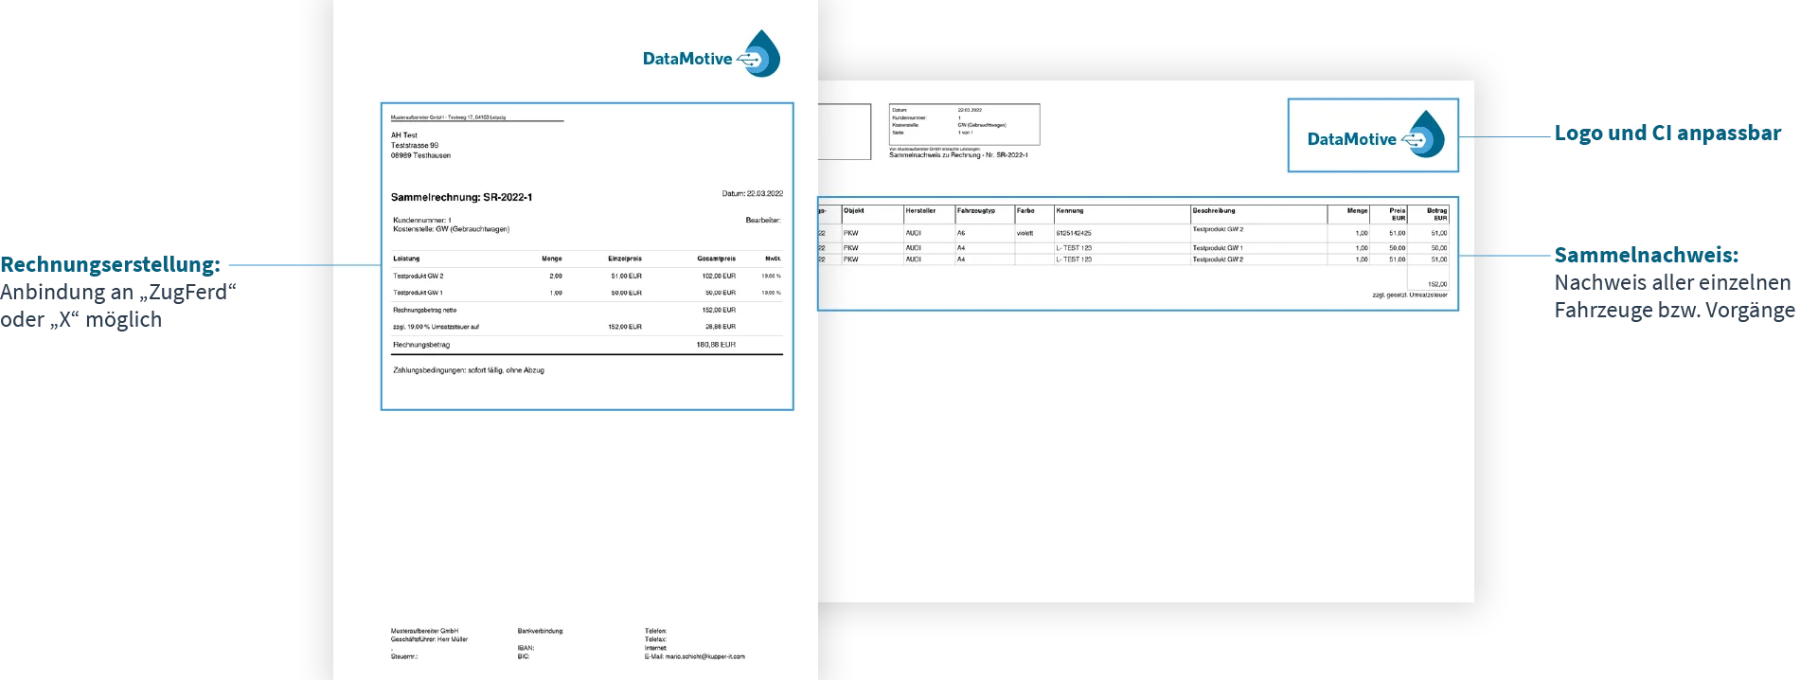Click the 'Objekt' column header
The width and height of the screenshot is (1818, 680).
(854, 211)
